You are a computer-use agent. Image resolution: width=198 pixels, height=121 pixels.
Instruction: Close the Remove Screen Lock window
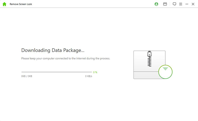tap(193, 4)
